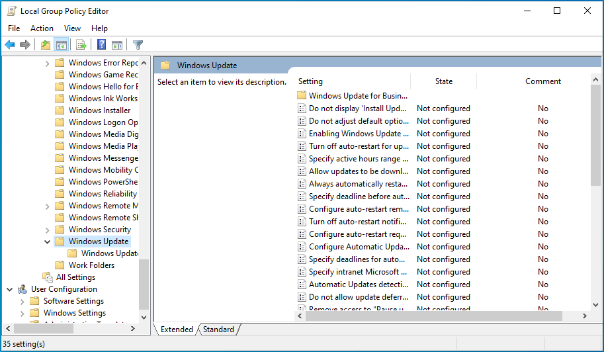Collapse the Windows Update tree node
This screenshot has height=352, width=604.
coord(48,242)
